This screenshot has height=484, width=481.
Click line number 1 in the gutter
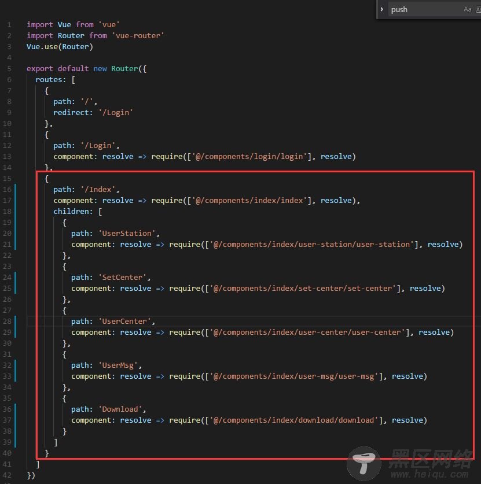[x=9, y=25]
